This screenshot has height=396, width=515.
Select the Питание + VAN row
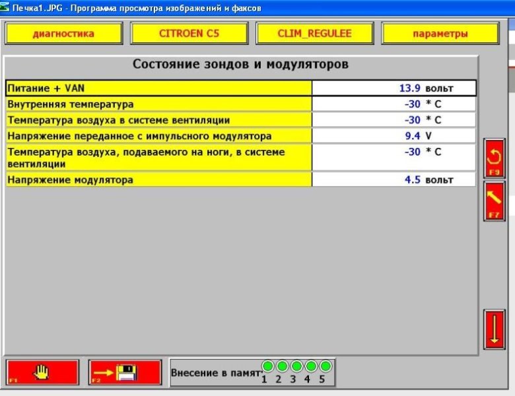[158, 88]
